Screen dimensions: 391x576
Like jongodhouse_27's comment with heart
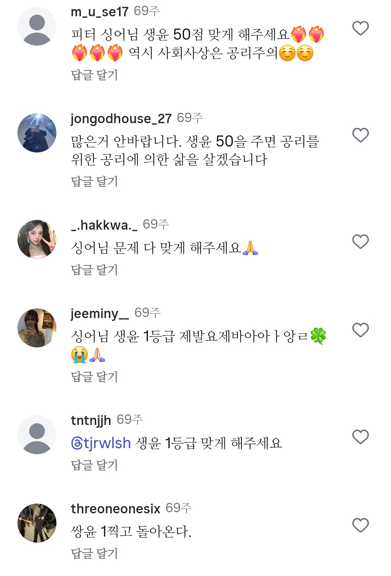[360, 135]
